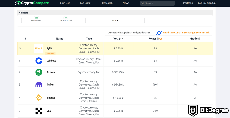
Task: Open the Binance exchange name link
Action: point(51,98)
